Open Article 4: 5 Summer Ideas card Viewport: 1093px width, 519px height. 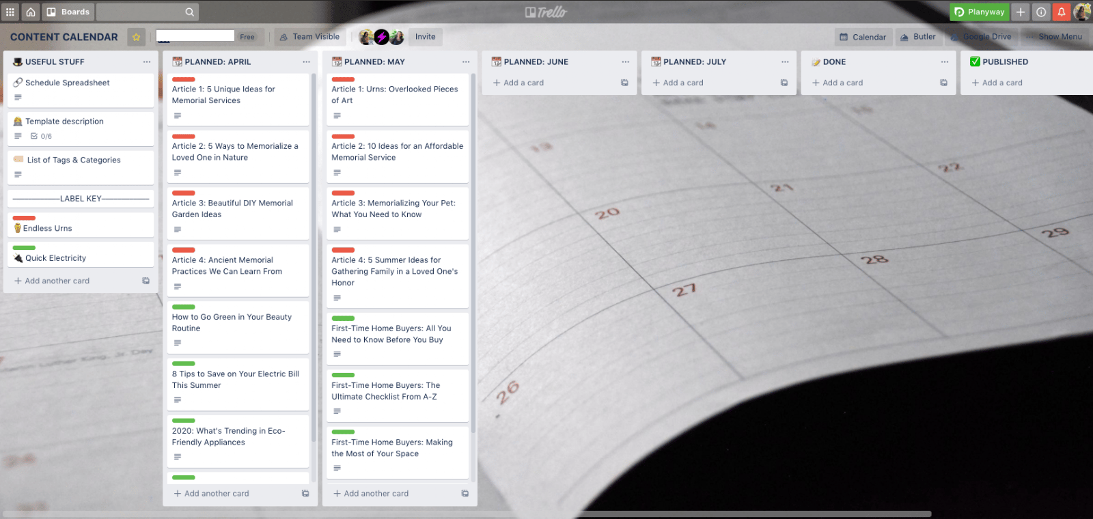pyautogui.click(x=398, y=276)
